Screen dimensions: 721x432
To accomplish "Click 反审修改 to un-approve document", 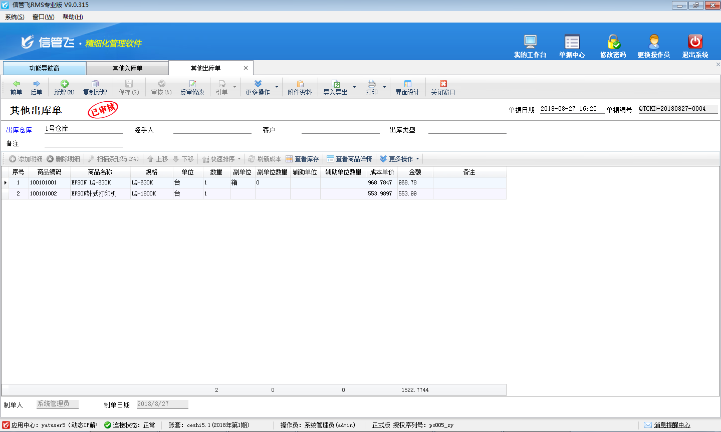I will coord(192,87).
